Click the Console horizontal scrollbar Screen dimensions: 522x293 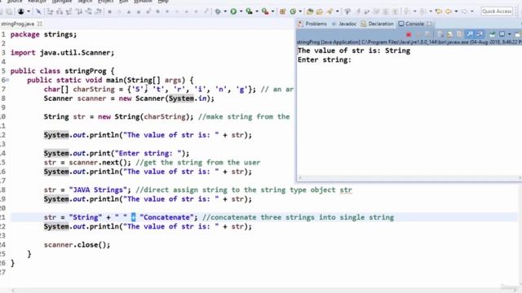point(409,178)
